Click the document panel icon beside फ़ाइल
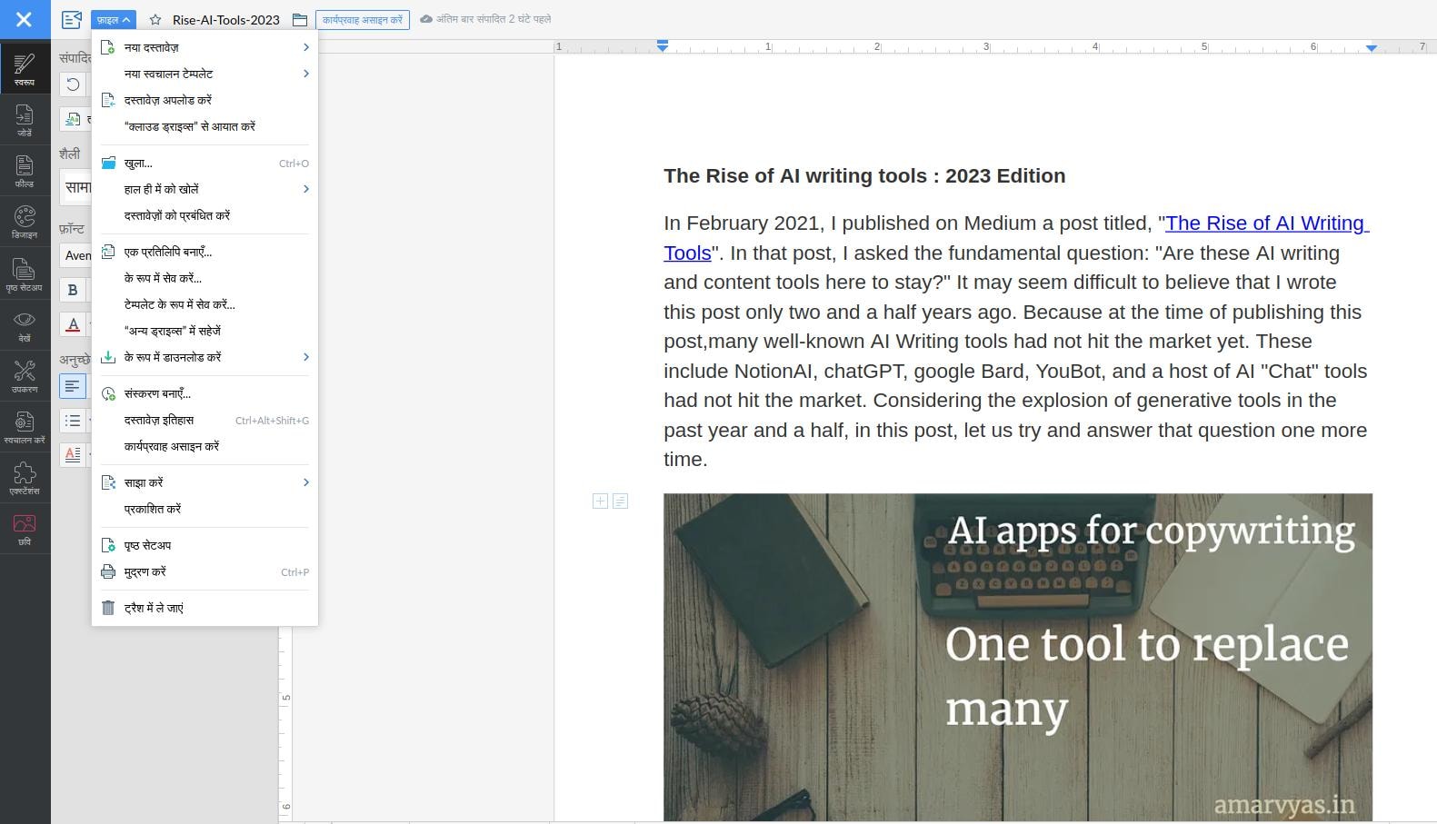 click(72, 19)
